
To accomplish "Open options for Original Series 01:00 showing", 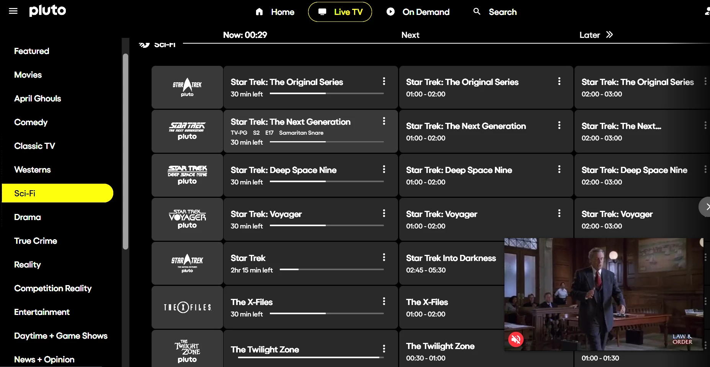I will (559, 81).
